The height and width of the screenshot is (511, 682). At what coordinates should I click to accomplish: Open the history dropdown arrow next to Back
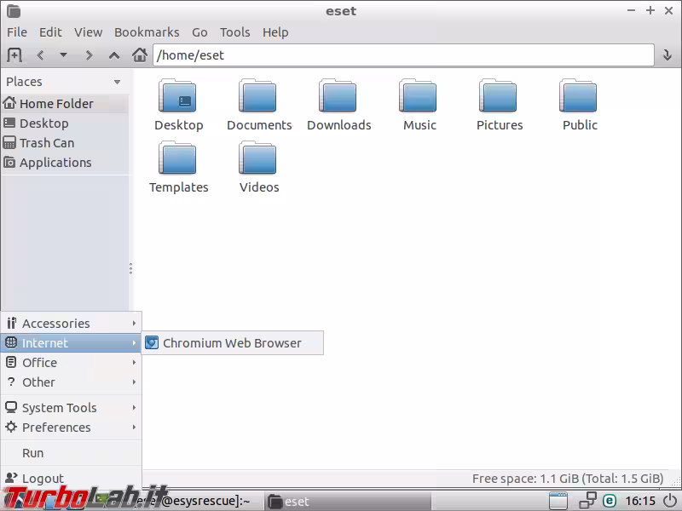[63, 55]
